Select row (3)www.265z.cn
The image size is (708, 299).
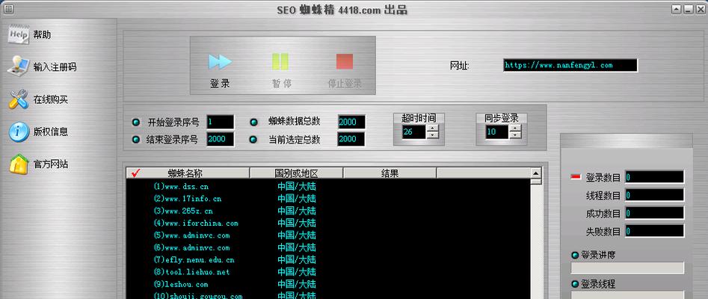tap(328, 211)
